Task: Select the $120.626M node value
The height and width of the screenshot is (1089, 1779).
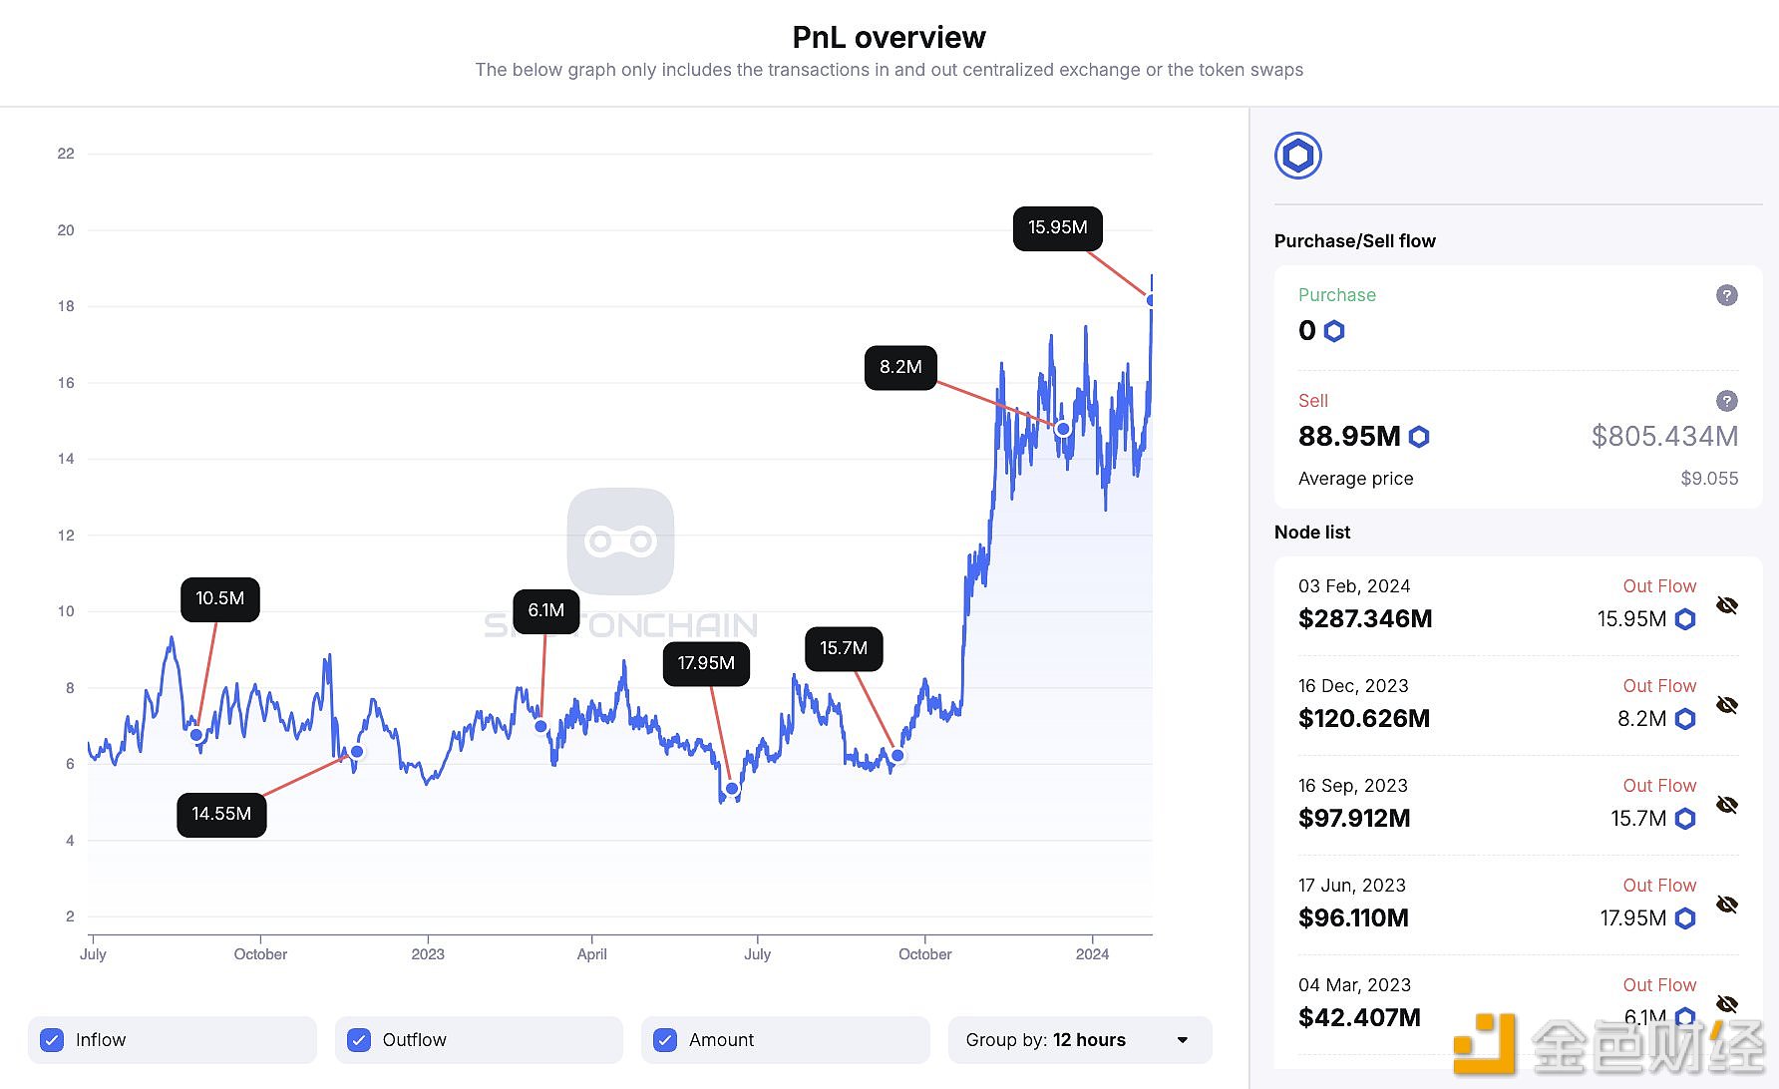Action: pyautogui.click(x=1364, y=719)
